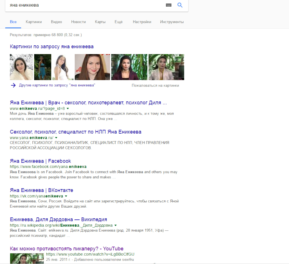Open result Сексолог, психолог, специалист по НЛП

(x=76, y=132)
